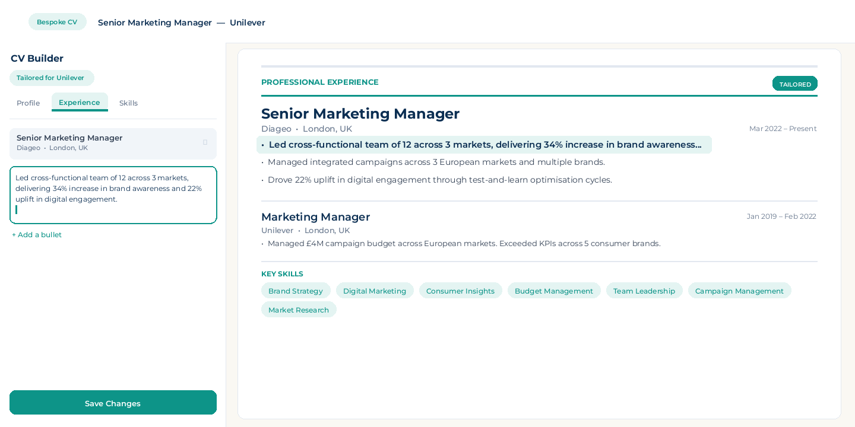
Task: Click the Market Research skill chip
Action: coord(299,310)
